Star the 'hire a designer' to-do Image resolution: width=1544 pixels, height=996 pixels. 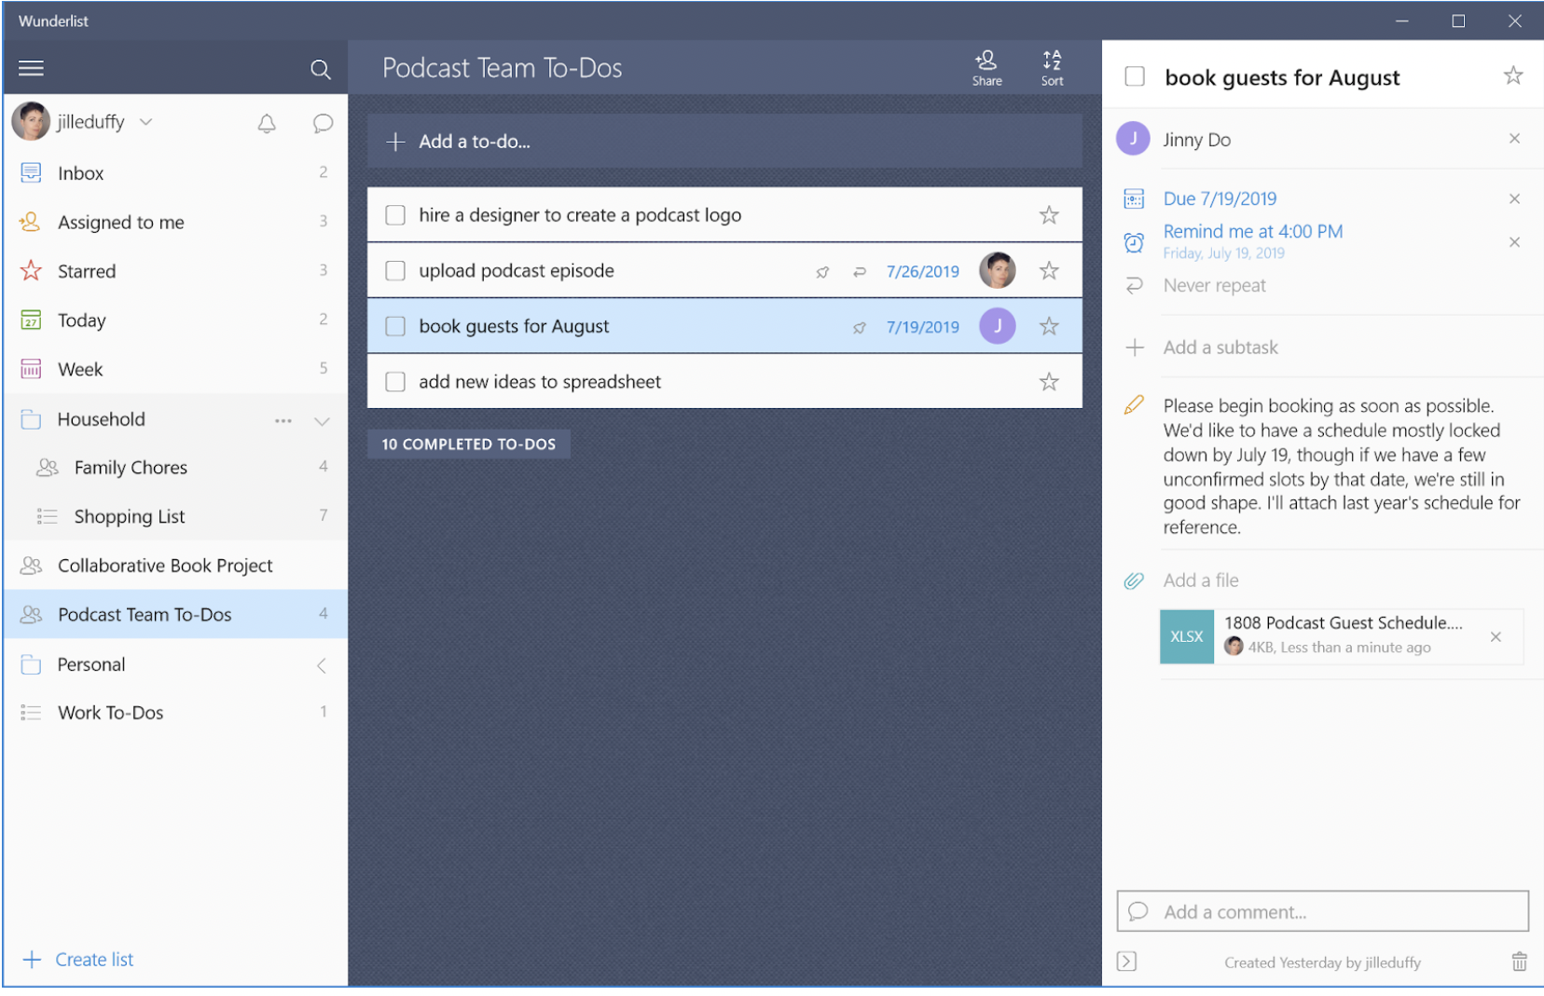click(x=1049, y=215)
